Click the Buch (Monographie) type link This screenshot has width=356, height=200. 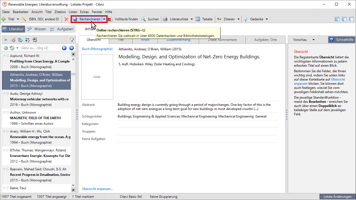coord(97,49)
